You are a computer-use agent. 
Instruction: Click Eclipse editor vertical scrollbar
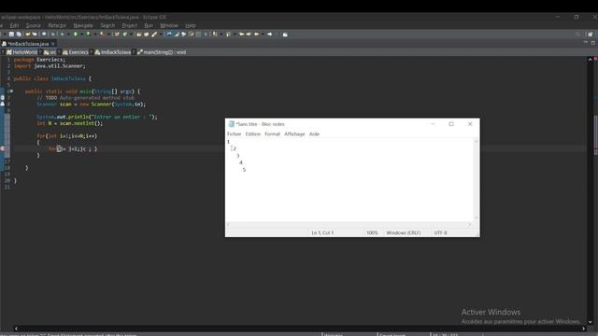click(x=590, y=190)
